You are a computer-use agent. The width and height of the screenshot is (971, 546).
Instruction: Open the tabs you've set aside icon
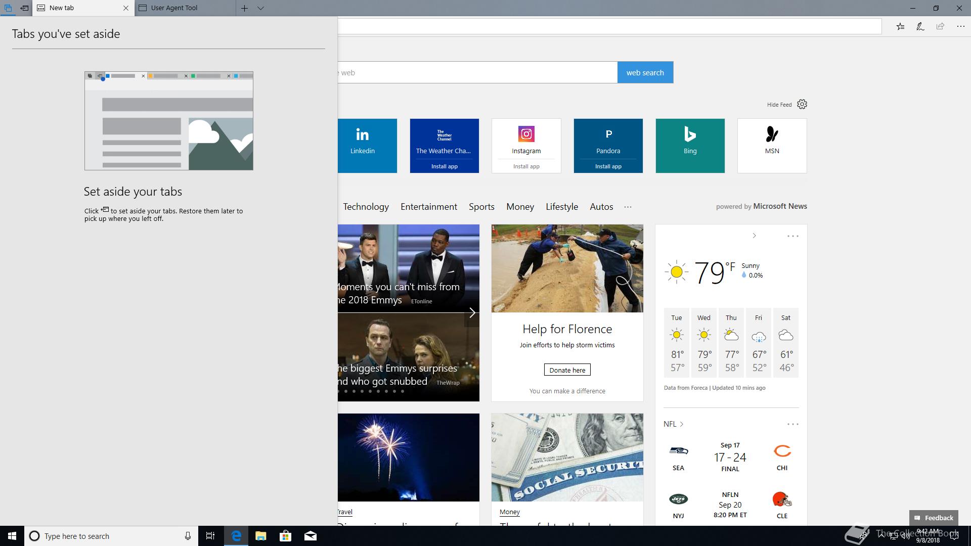[x=8, y=8]
